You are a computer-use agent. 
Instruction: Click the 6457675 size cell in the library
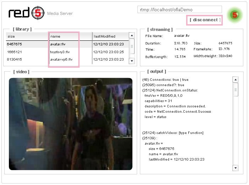point(14,44)
